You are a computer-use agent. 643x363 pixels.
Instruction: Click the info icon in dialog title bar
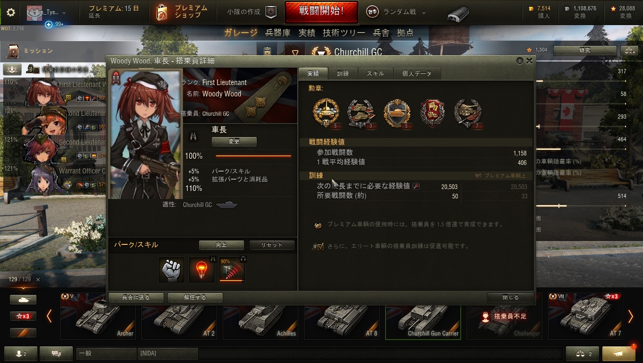pos(520,61)
